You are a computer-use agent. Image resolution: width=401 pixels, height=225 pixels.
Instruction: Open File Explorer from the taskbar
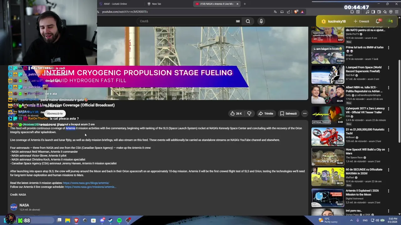coord(68,220)
